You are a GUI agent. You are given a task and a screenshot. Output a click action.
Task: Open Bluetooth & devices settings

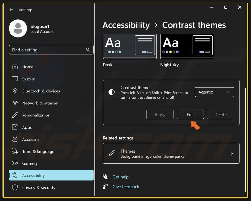41,91
